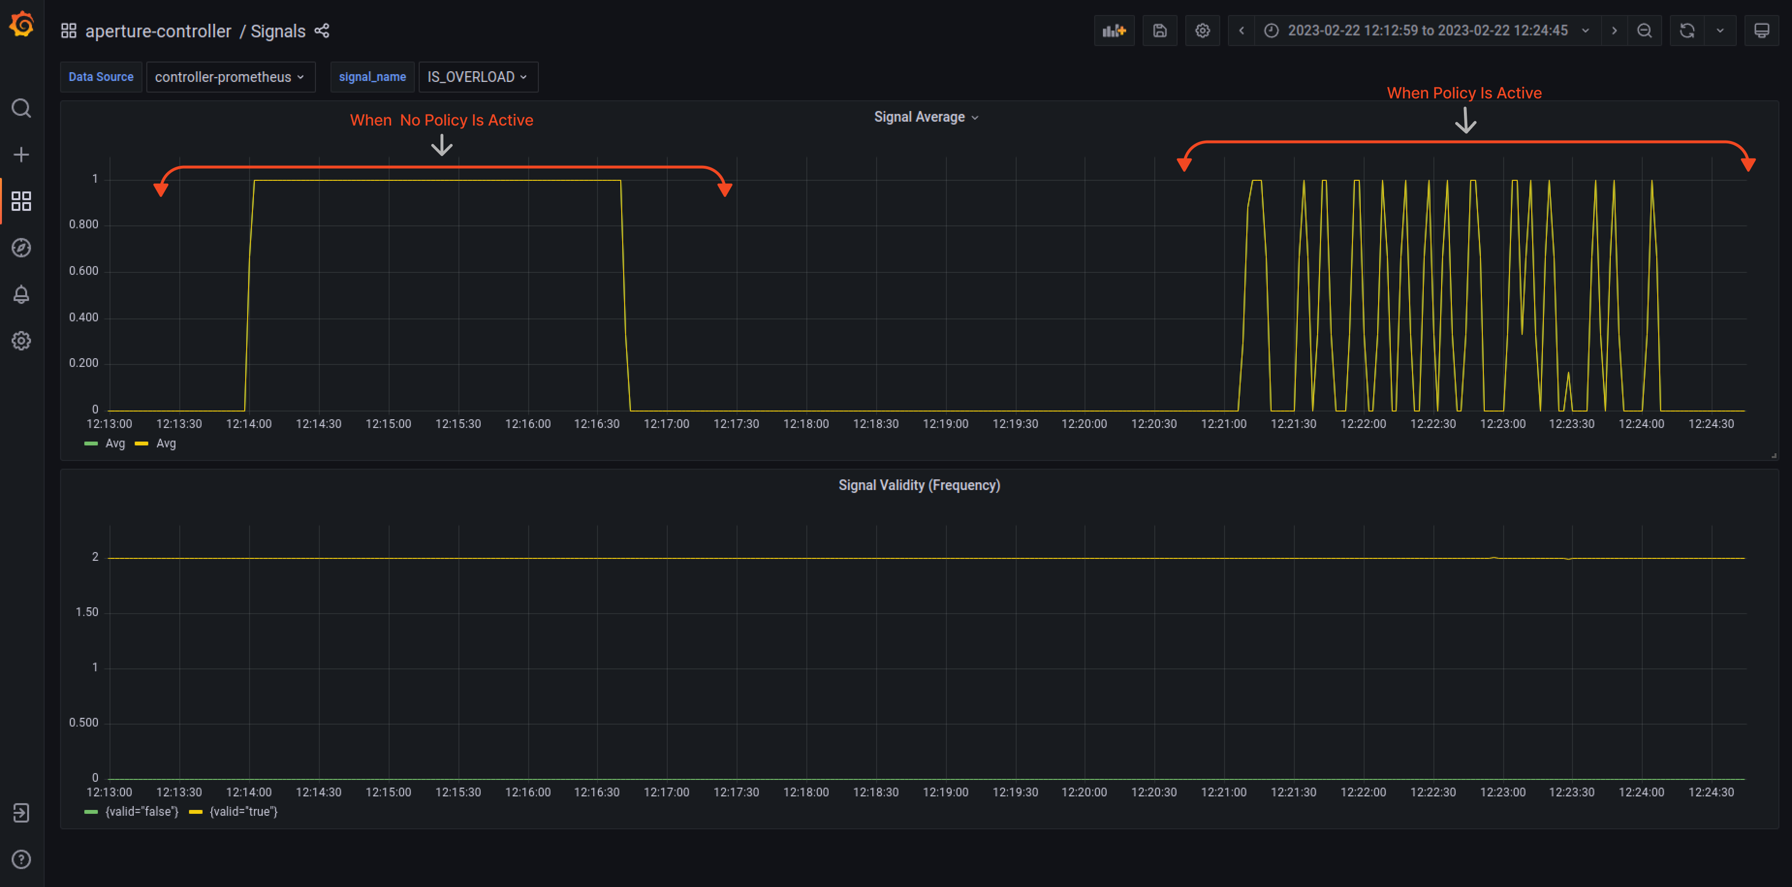Click the 1.50 y-axis label in Signal Validity
The image size is (1792, 887).
click(87, 612)
